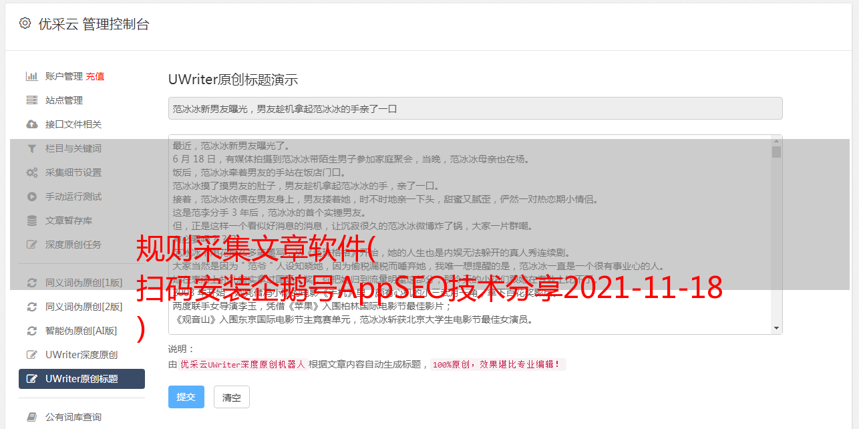
Task: Click the gear icon beside 优采云 管理控制台
Action: point(25,23)
